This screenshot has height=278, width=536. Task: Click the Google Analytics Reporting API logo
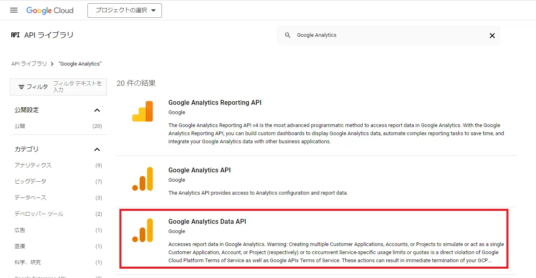point(143,111)
